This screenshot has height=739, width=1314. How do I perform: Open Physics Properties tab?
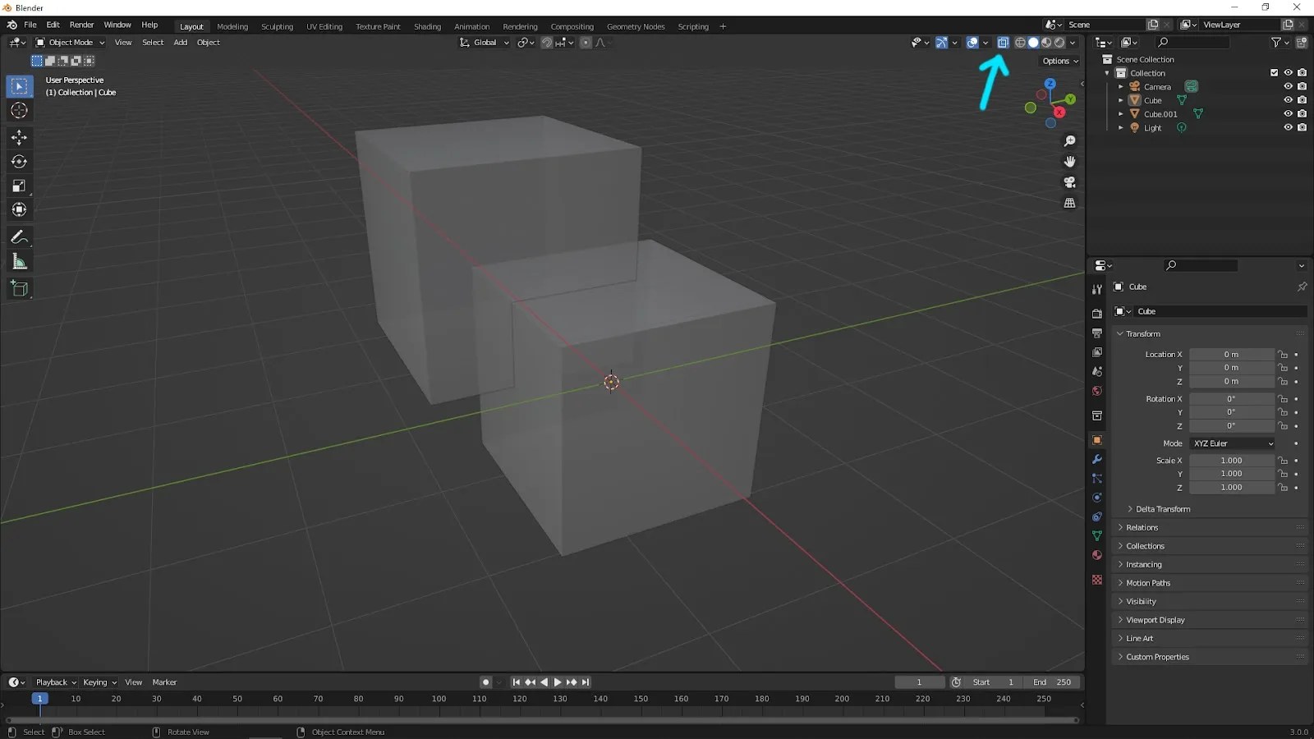click(x=1096, y=498)
